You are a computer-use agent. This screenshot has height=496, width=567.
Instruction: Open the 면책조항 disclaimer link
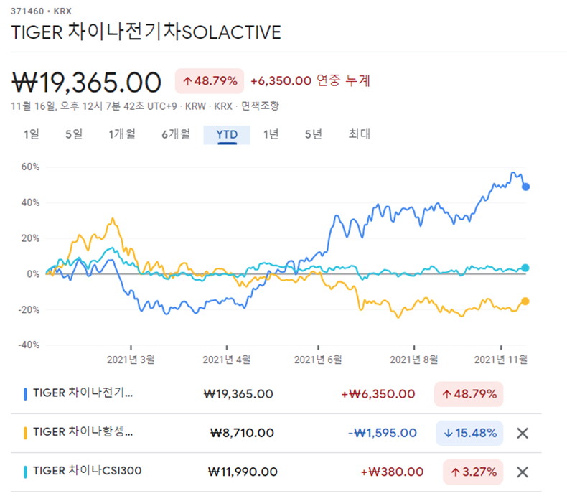pos(261,106)
